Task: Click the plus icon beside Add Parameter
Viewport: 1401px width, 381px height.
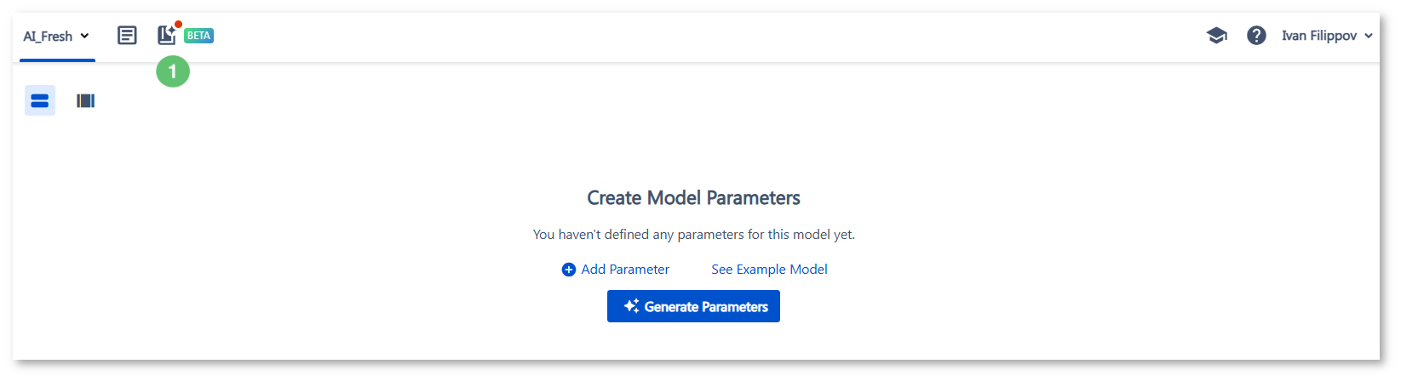Action: 569,270
